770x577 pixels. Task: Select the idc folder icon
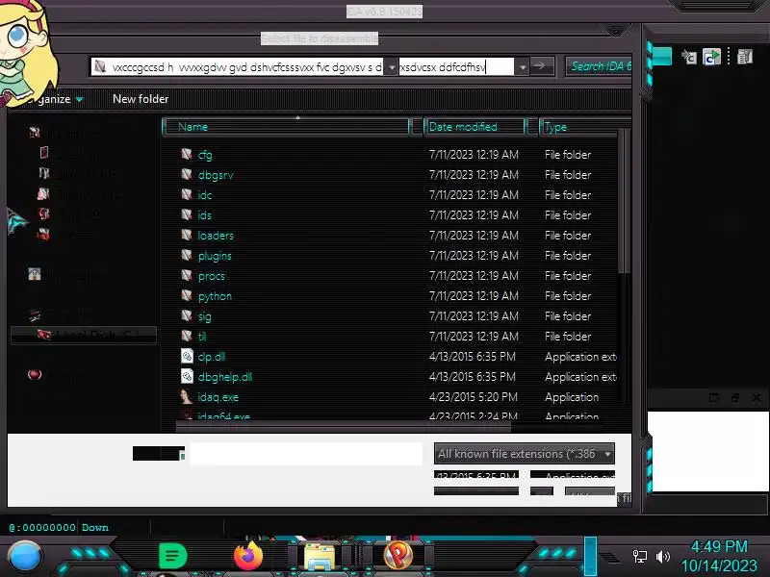tap(187, 194)
